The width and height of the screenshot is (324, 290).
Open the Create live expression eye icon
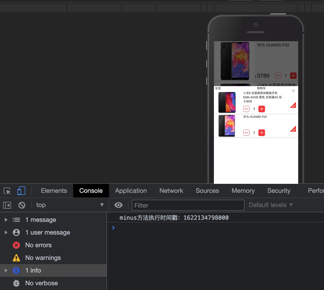118,205
